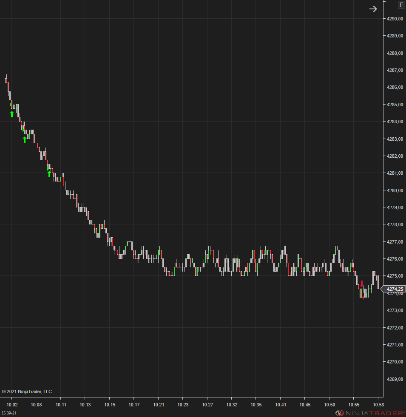
Task: Click the 4269,00 price axis label
Action: (x=395, y=379)
